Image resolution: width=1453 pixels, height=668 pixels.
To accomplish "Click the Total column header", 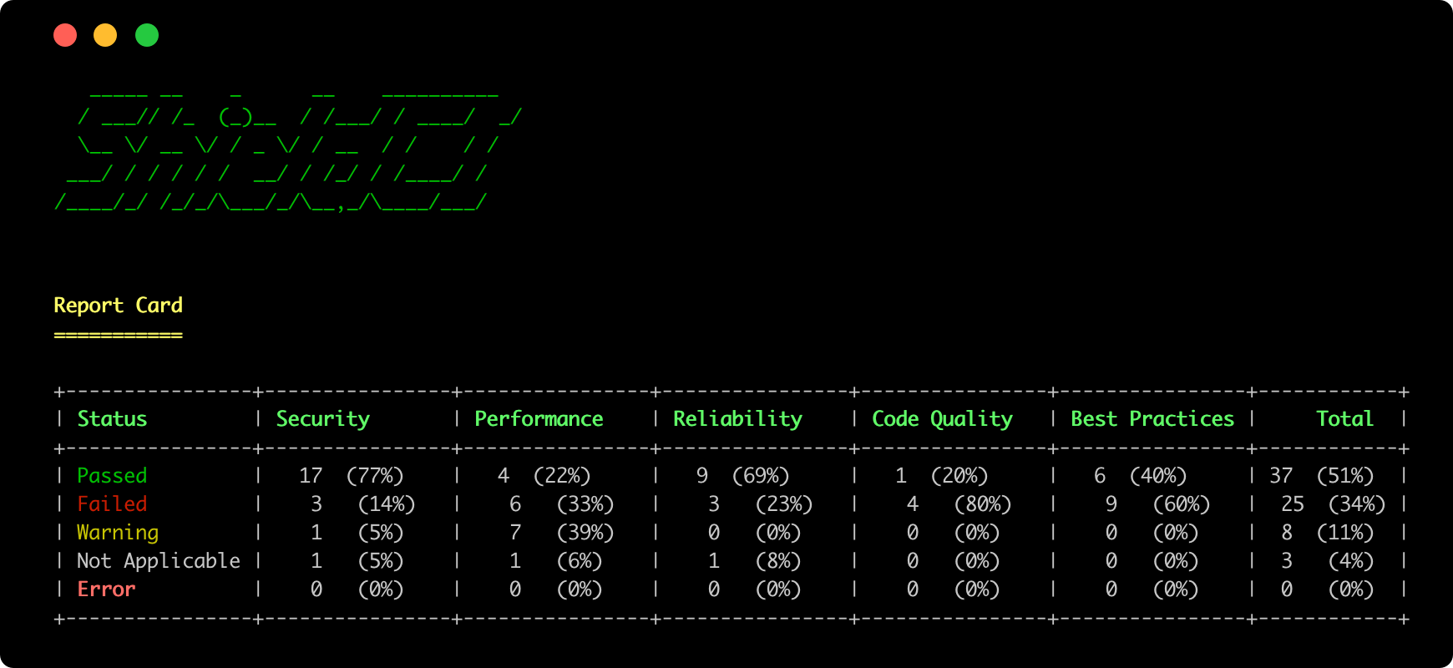I will tap(1344, 419).
